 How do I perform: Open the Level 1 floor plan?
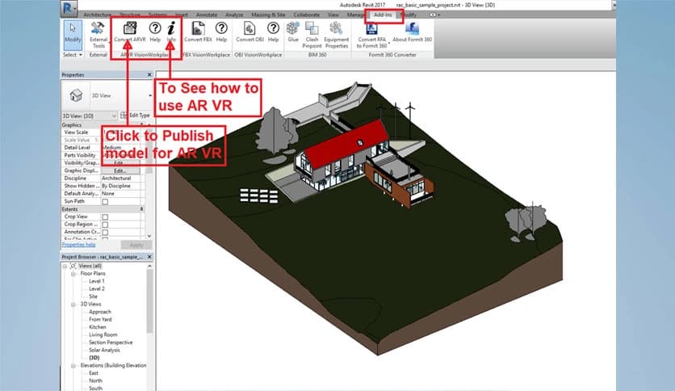point(96,281)
